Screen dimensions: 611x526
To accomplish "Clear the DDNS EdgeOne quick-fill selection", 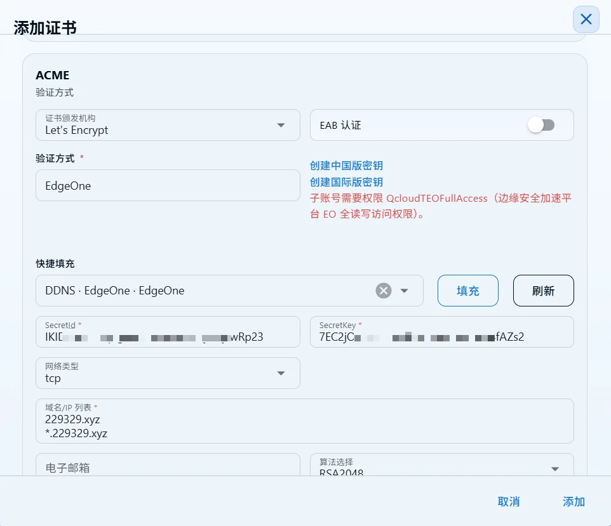I will click(384, 291).
